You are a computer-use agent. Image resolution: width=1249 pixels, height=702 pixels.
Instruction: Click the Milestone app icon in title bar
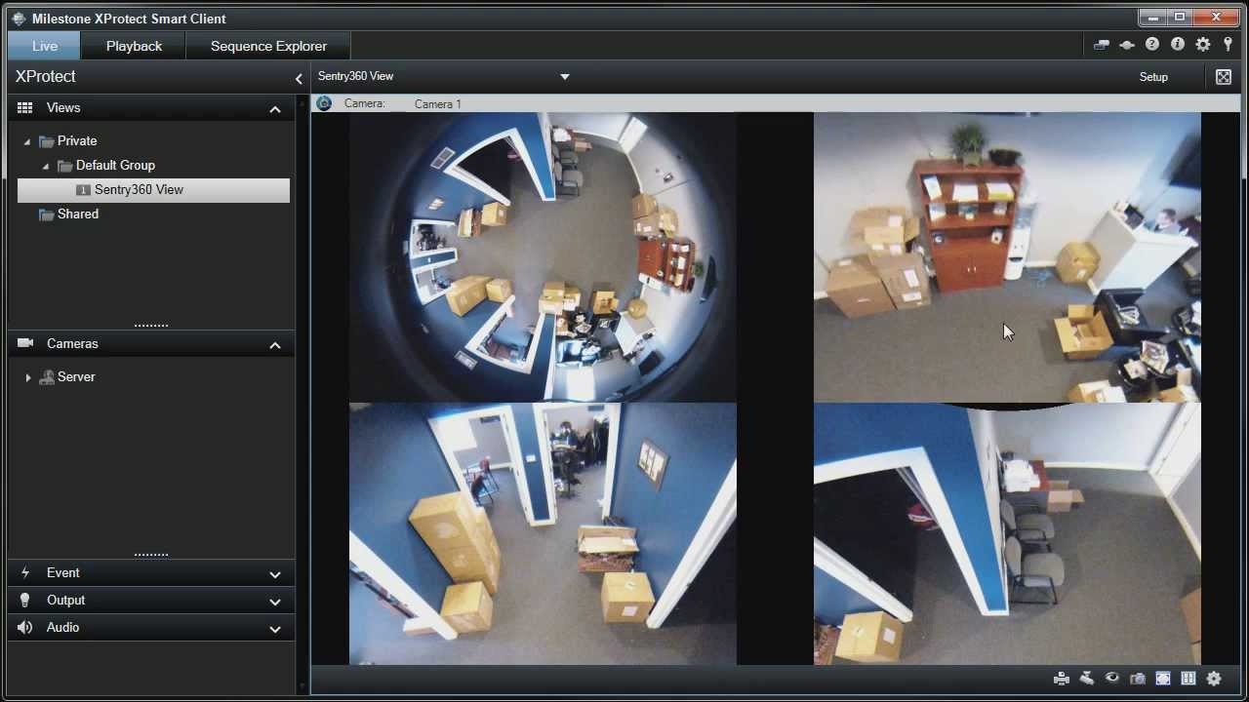(19, 18)
